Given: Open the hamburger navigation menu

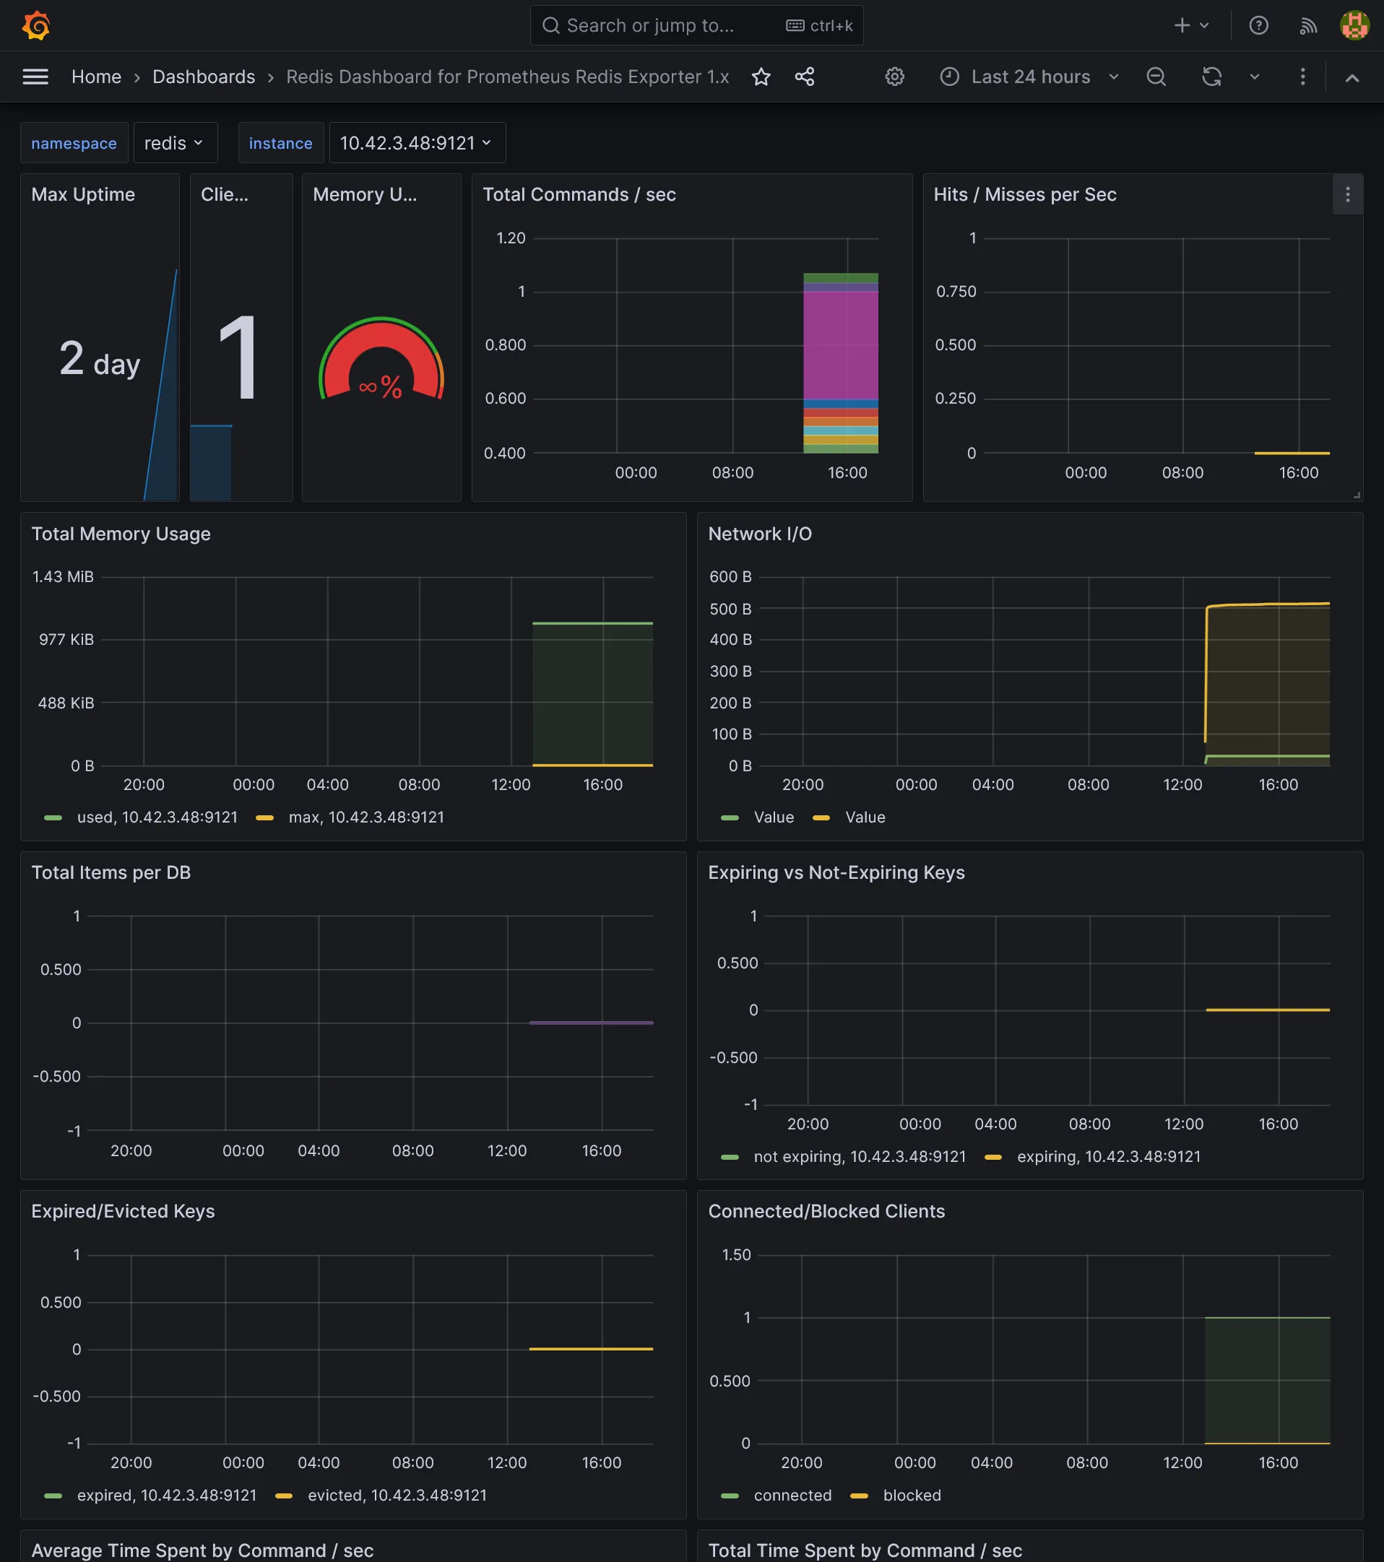Looking at the screenshot, I should (35, 77).
